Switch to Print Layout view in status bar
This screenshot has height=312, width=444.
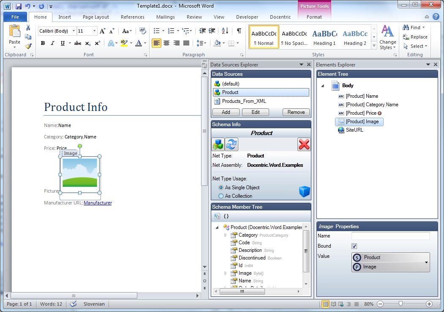[326, 304]
